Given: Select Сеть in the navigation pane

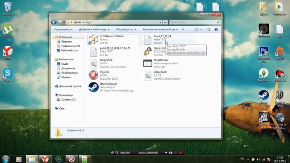Looking at the screenshot, I should (62, 109).
